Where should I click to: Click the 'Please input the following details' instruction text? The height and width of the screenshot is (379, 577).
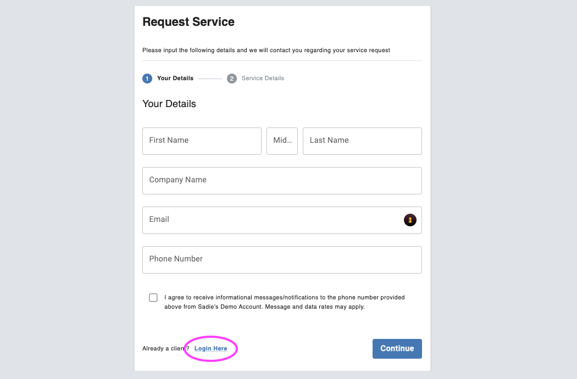(x=266, y=51)
